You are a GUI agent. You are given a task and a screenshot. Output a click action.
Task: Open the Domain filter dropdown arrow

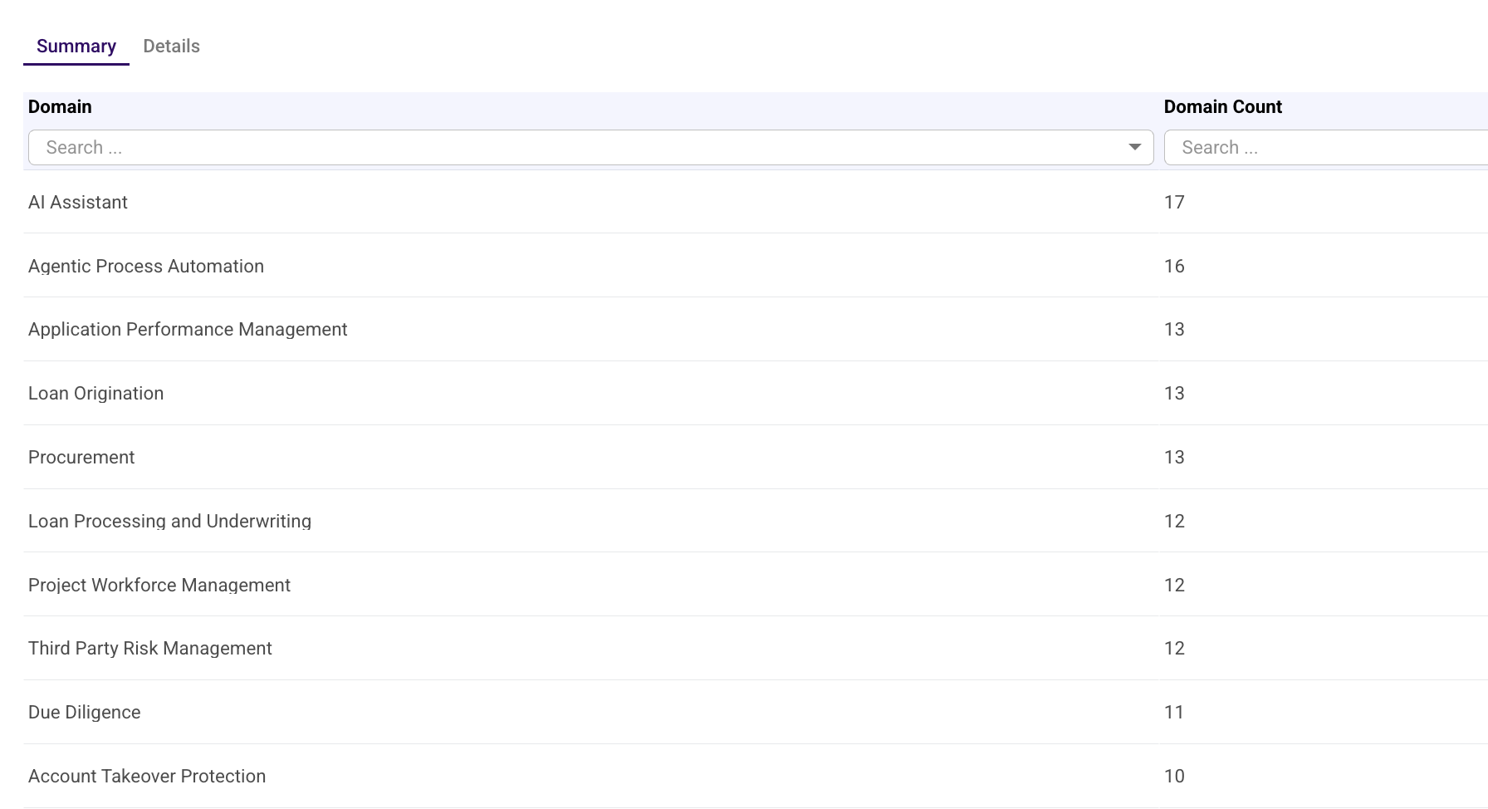(x=1134, y=147)
